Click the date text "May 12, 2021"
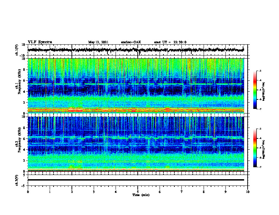This screenshot has height=215, width=279. pyautogui.click(x=98, y=42)
